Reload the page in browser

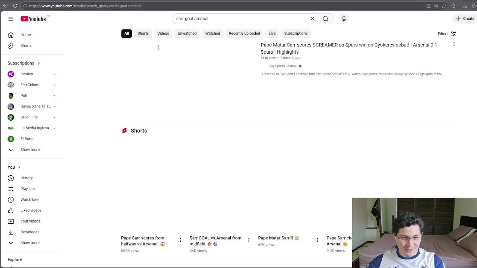(15, 6)
